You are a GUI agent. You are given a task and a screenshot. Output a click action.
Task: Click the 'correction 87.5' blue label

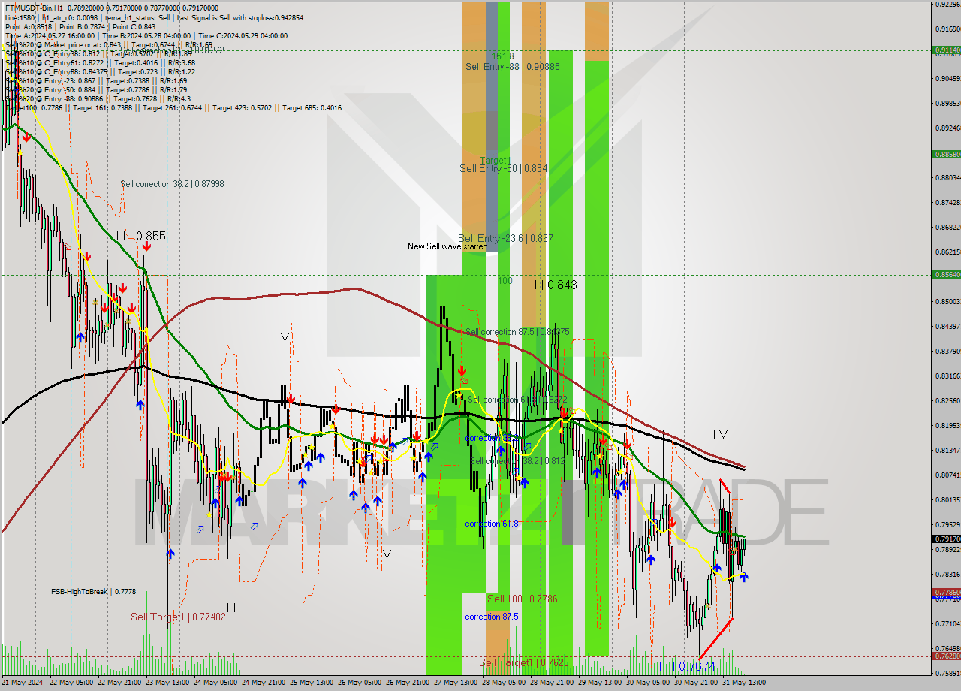click(x=491, y=617)
